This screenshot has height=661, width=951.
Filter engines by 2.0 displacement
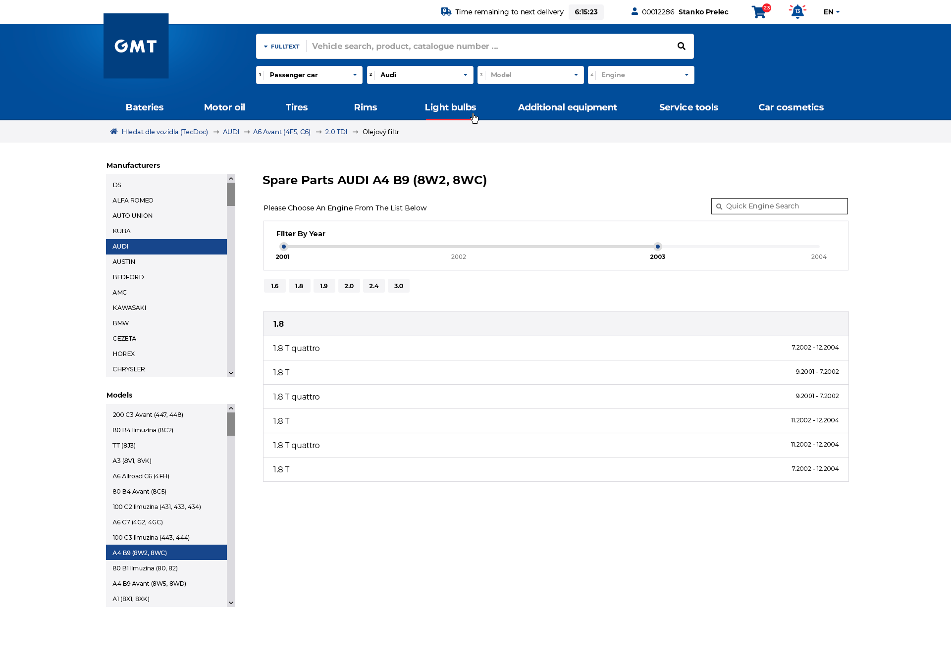click(349, 286)
